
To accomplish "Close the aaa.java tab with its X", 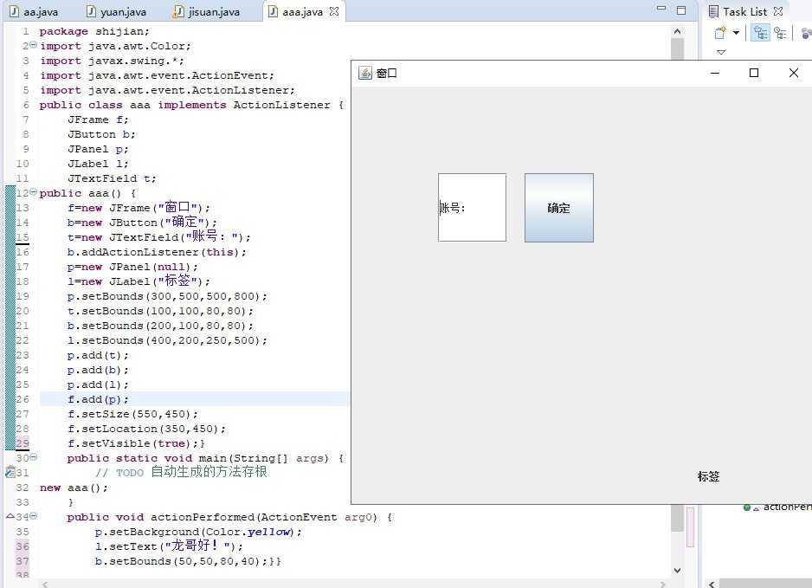I will [334, 11].
